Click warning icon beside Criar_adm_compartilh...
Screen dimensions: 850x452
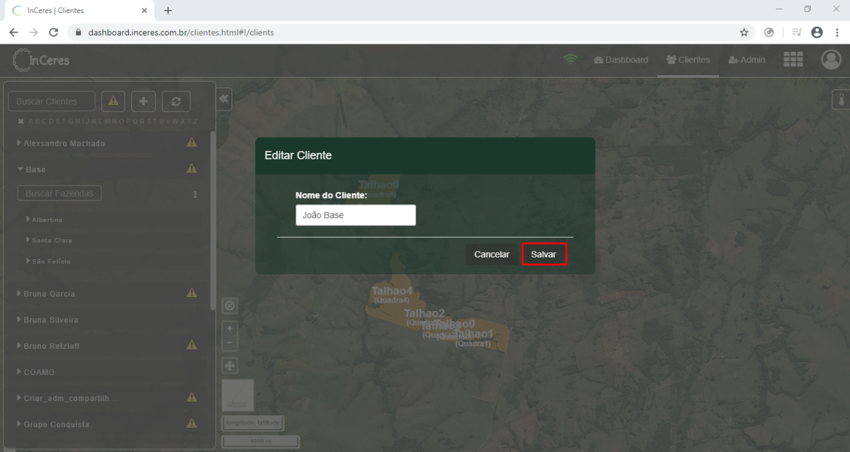192,397
